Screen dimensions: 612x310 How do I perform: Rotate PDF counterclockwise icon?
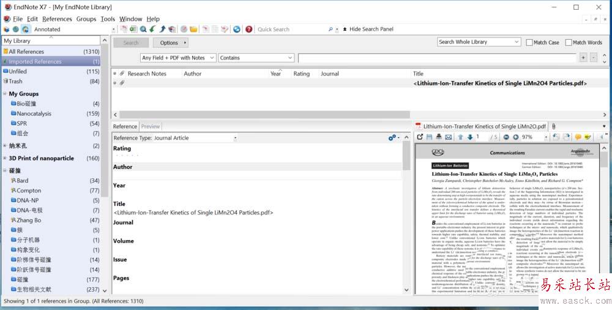click(x=556, y=137)
